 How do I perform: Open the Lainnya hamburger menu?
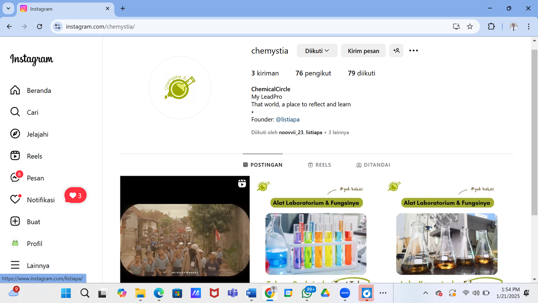tap(30, 265)
